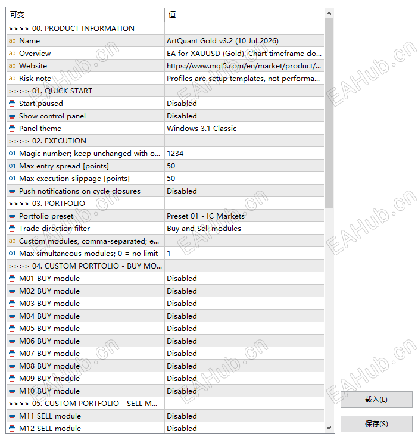Click the enum icon beside M05 BUY module
Image resolution: width=418 pixels, height=440 pixels.
pyautogui.click(x=12, y=328)
